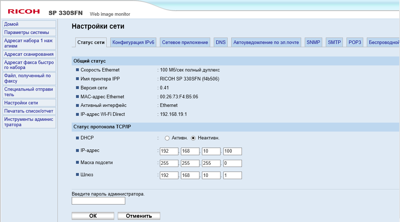Click Статус протокола TCP/IP section header
This screenshot has width=400, height=222.
235,127
